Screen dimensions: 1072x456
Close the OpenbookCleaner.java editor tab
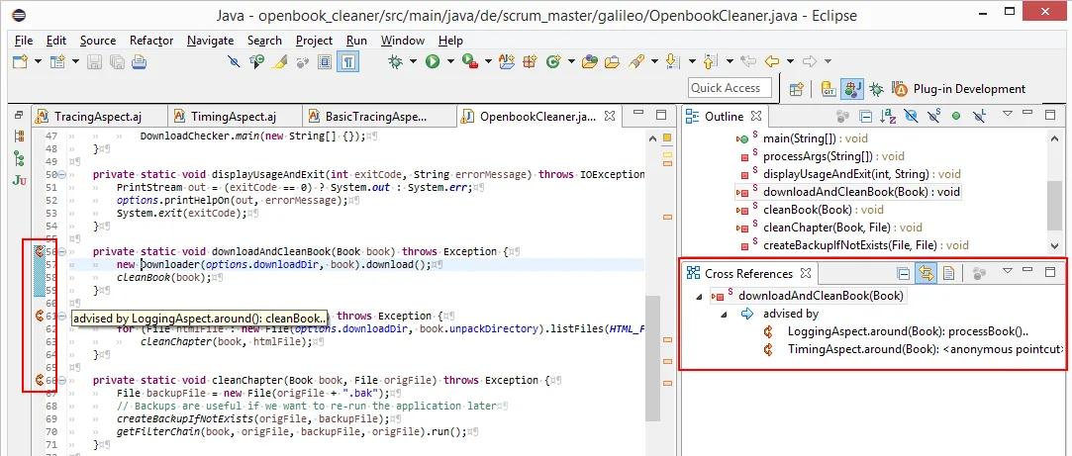(611, 116)
